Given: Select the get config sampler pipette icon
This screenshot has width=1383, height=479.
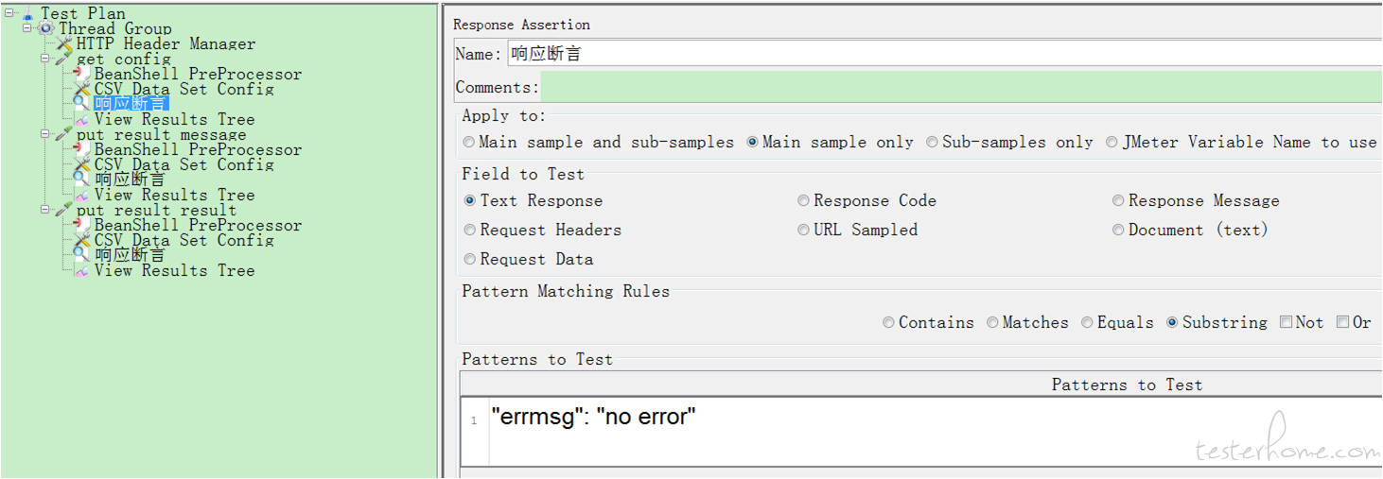Looking at the screenshot, I should [x=64, y=59].
